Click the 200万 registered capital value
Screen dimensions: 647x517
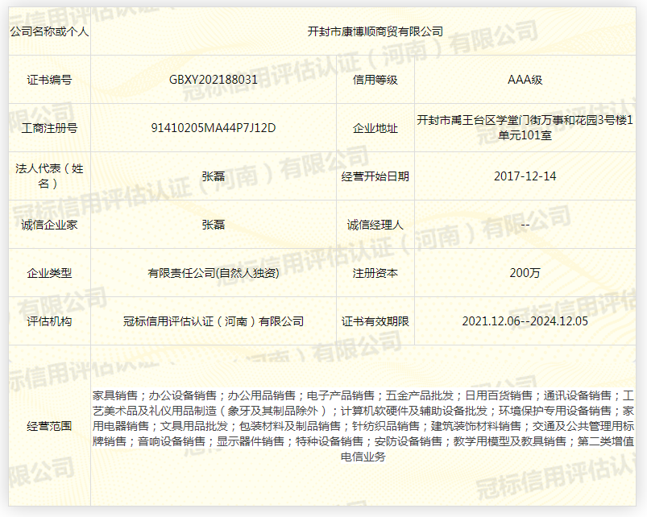(x=525, y=273)
